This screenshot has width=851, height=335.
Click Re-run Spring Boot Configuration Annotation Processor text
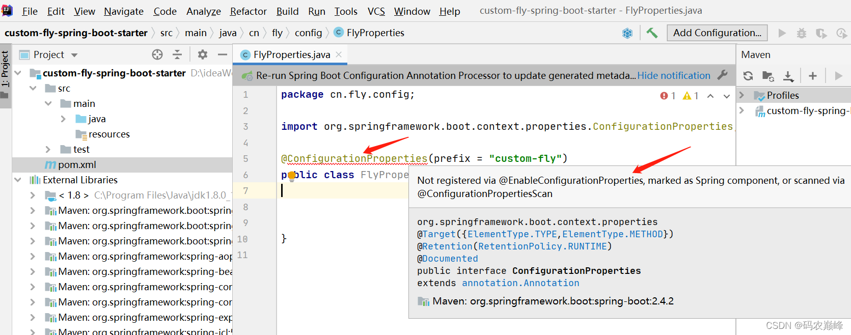point(446,75)
